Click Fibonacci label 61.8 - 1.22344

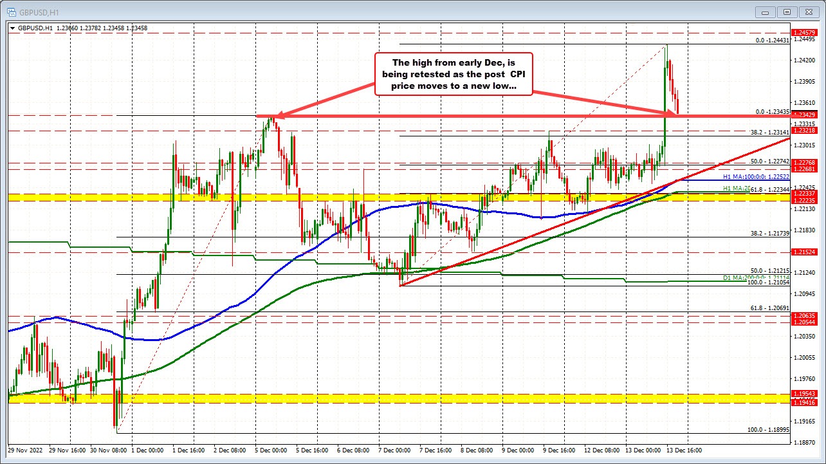point(771,189)
